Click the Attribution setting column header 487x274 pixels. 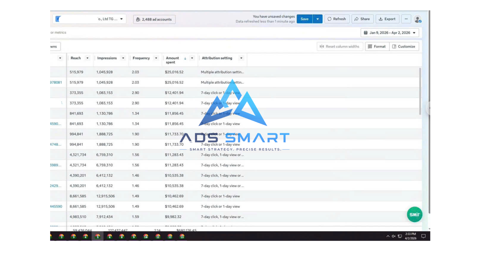pos(217,58)
